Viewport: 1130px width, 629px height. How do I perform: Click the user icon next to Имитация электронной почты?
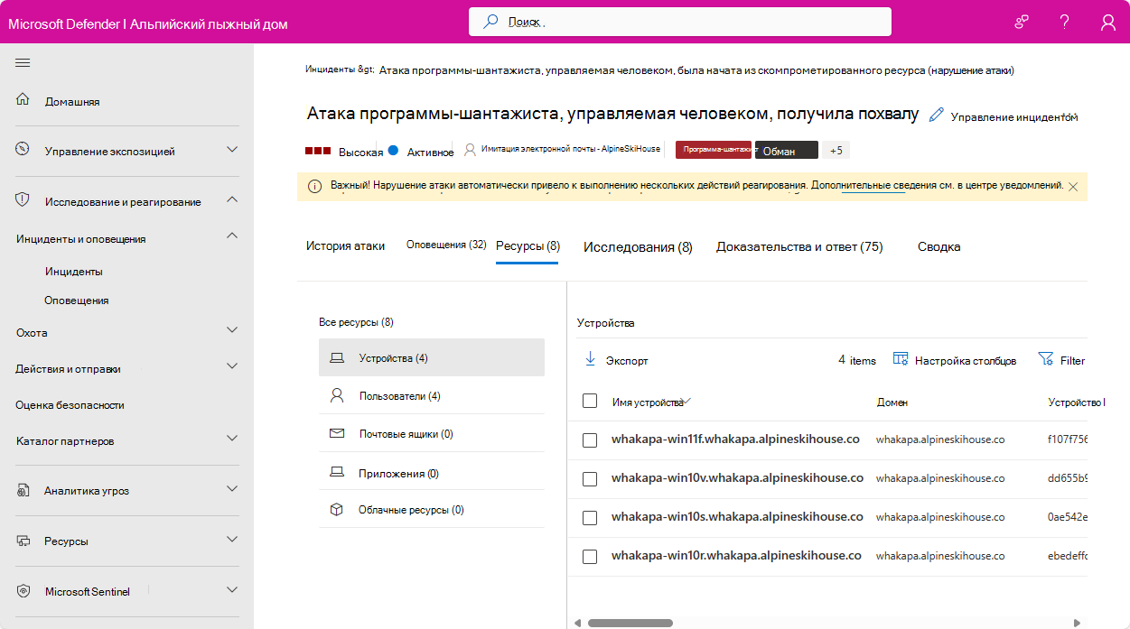tap(470, 149)
